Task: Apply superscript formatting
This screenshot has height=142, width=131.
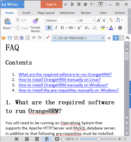Action: pyautogui.click(x=79, y=28)
